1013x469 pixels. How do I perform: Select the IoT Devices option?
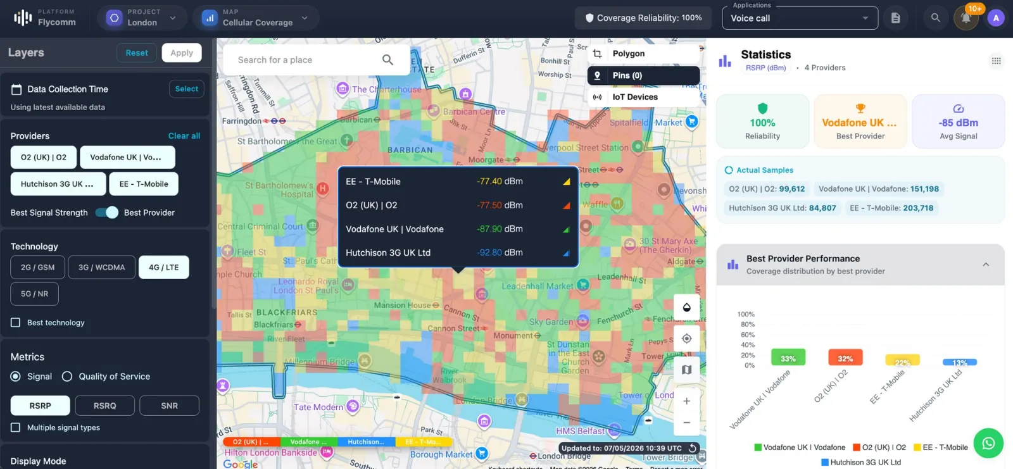click(643, 97)
